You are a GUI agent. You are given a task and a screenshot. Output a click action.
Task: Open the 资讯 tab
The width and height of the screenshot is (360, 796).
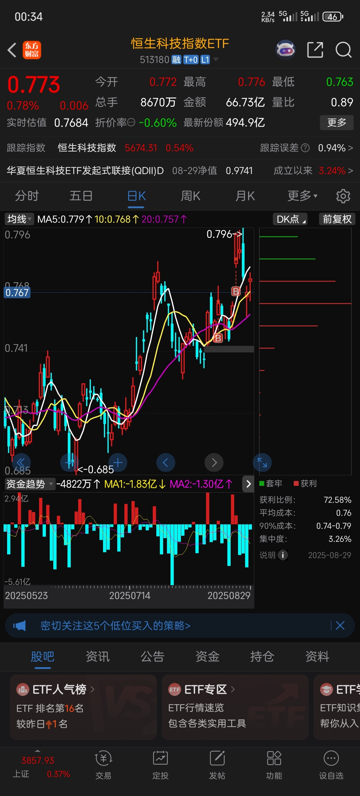click(x=98, y=657)
